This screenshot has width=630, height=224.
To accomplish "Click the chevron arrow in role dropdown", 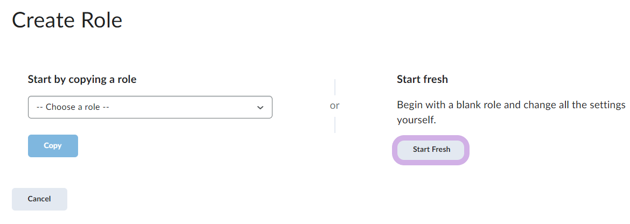I will tap(261, 107).
